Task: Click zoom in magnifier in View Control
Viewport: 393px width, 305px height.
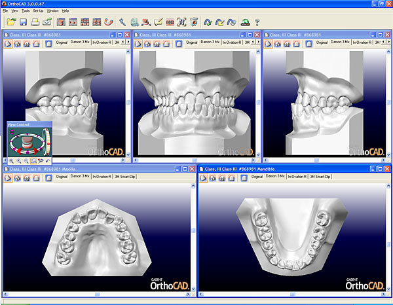Action: [11, 160]
